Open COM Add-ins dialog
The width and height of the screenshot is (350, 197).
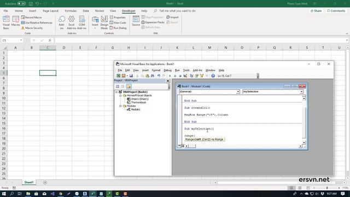[81, 22]
